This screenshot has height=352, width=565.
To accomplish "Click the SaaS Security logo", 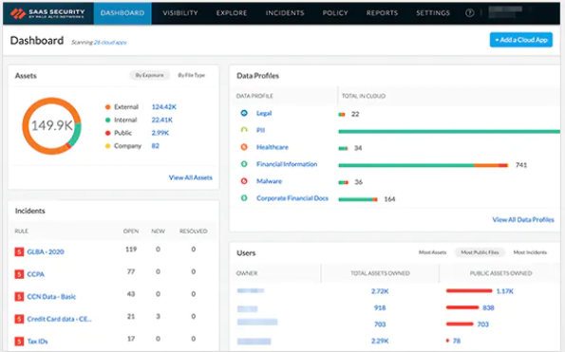I will click(x=47, y=13).
